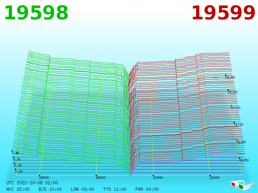Viewport: 258px width, 193px height.
Task: Click the PAR 04:00 time
Action: click(147, 189)
